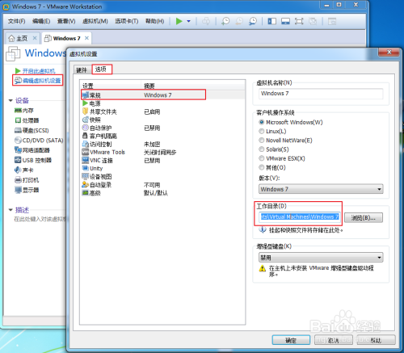Viewport: 404px width, 353px height.
Task: Select 硬盘(SCSI) hard disk device
Action: (32, 130)
